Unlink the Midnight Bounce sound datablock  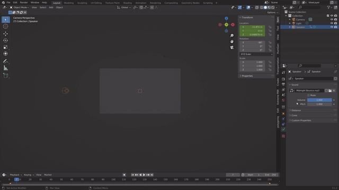tap(334, 91)
